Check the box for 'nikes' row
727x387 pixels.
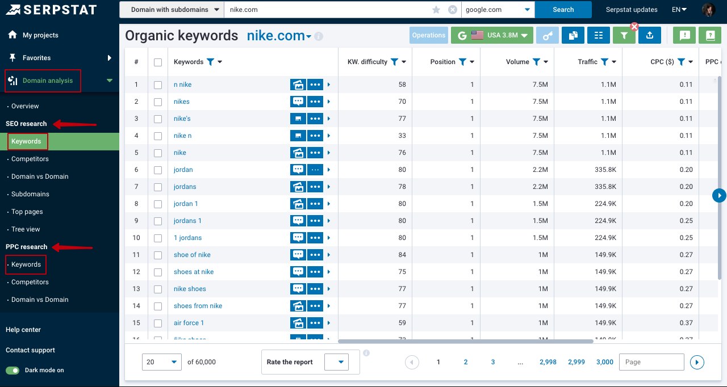point(158,102)
